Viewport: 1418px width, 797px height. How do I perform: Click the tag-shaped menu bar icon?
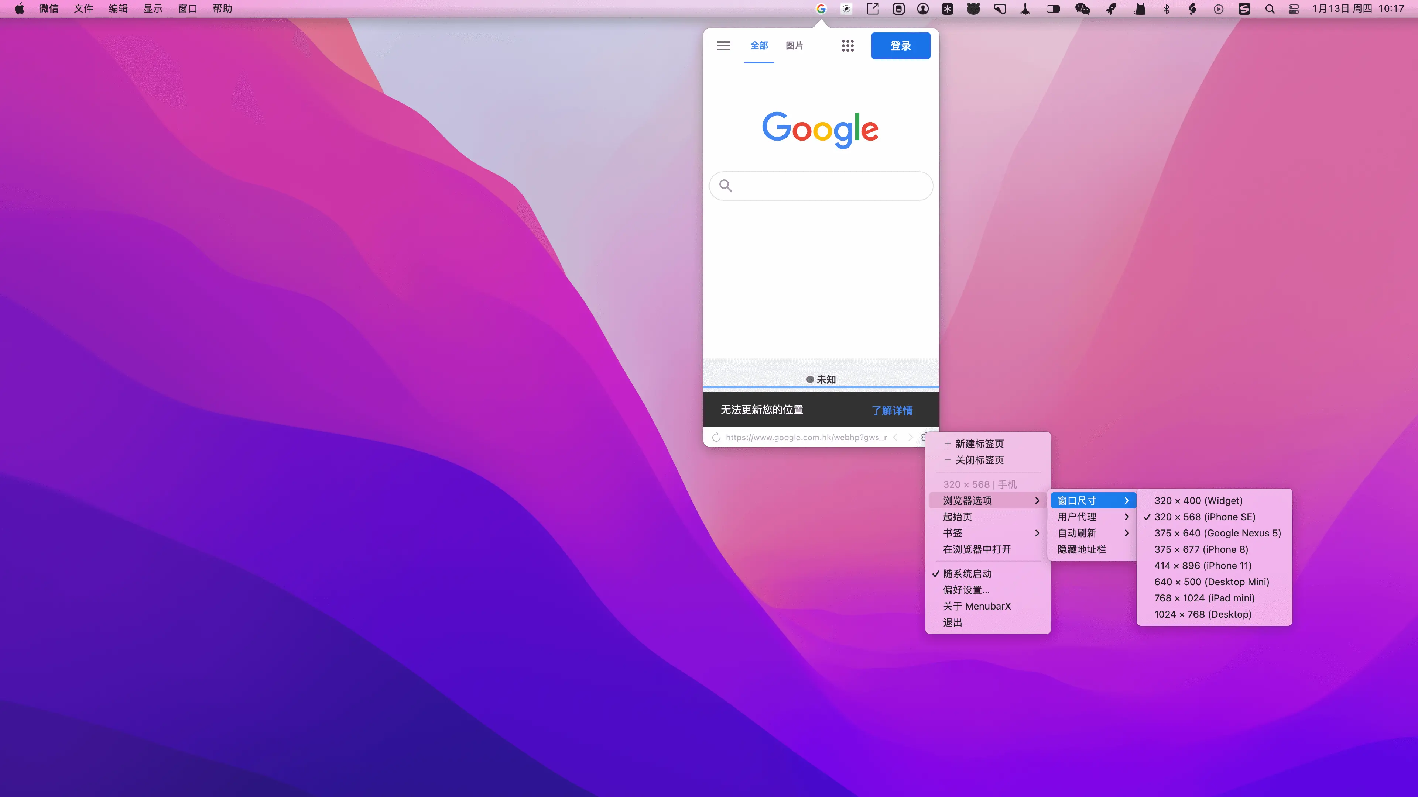1000,9
